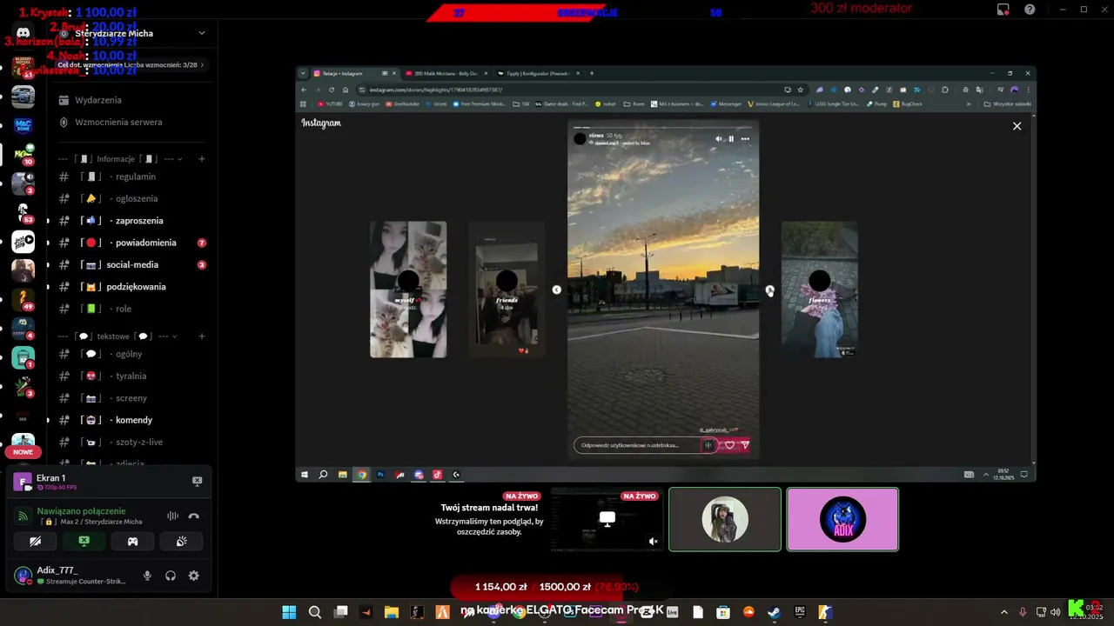The height and width of the screenshot is (626, 1114).
Task: Open Windows taskbar search
Action: point(315,612)
